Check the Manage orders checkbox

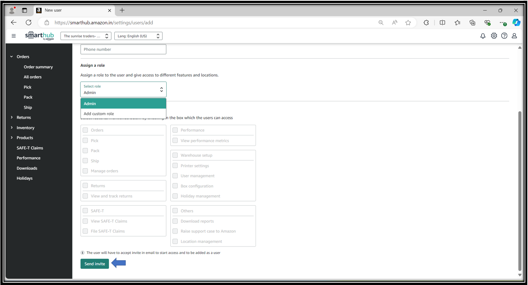tap(85, 171)
